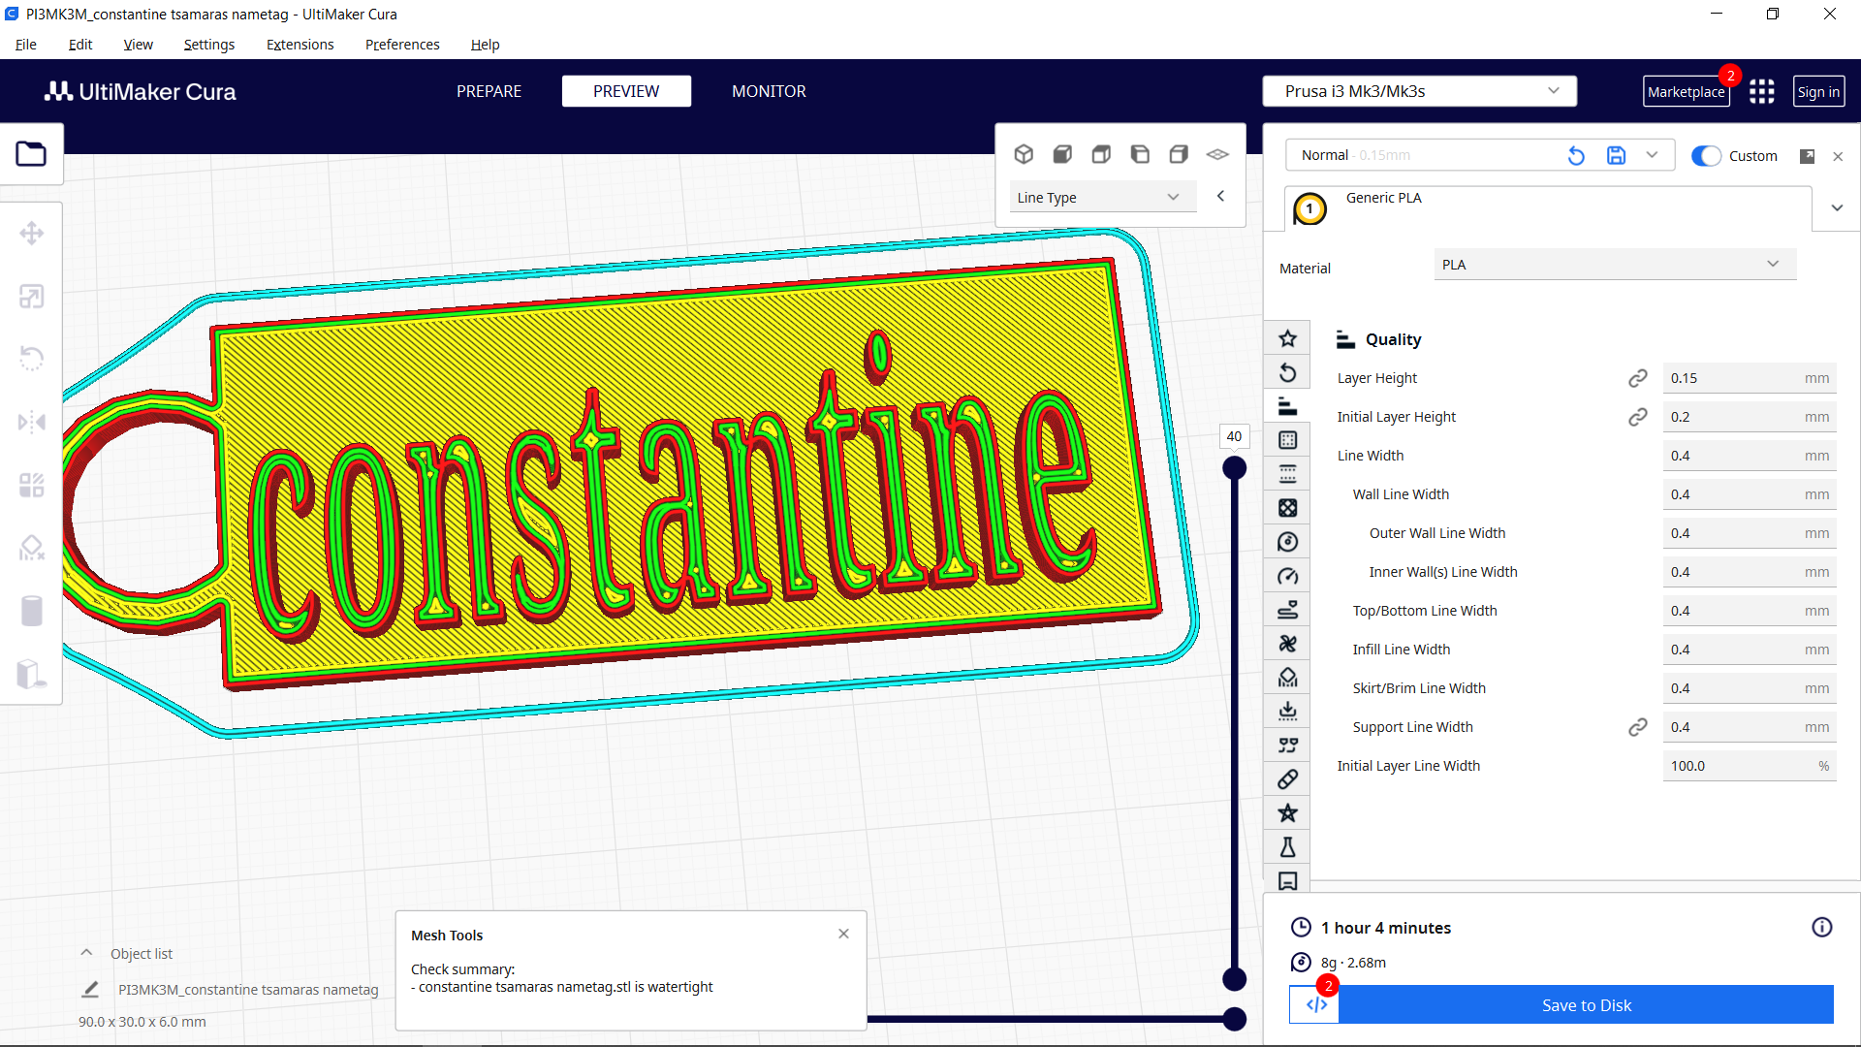The height and width of the screenshot is (1047, 1861).
Task: Open the Cooling settings category
Action: pos(1287,643)
